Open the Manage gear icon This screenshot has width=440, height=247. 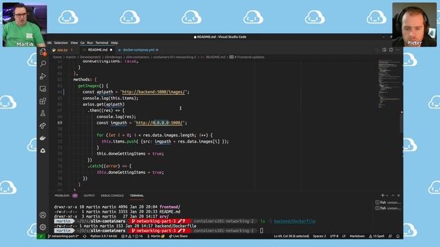[x=43, y=227]
